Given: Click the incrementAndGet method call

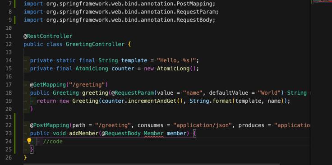Looking at the screenshot, I should (152, 101).
